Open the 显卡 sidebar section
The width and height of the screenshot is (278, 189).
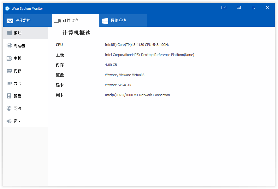25,83
